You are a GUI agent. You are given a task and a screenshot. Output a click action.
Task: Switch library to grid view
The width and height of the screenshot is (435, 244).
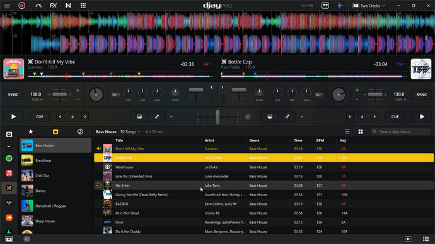point(361,131)
